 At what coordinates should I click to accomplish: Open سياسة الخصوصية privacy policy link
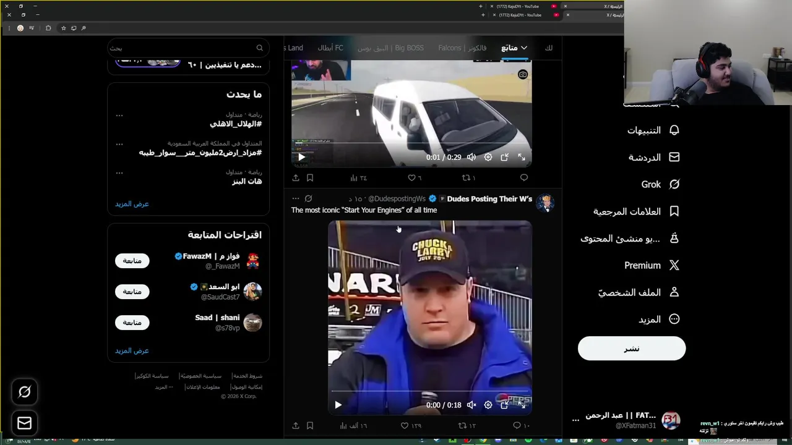coord(200,376)
